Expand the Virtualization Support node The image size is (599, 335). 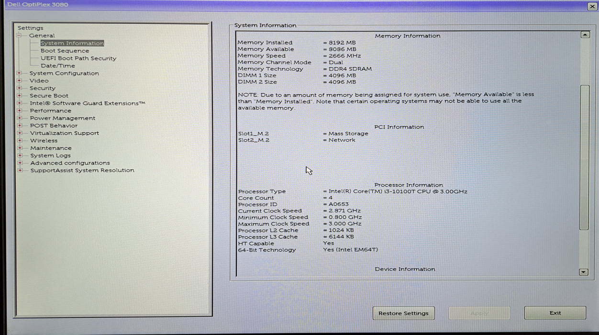pos(19,133)
